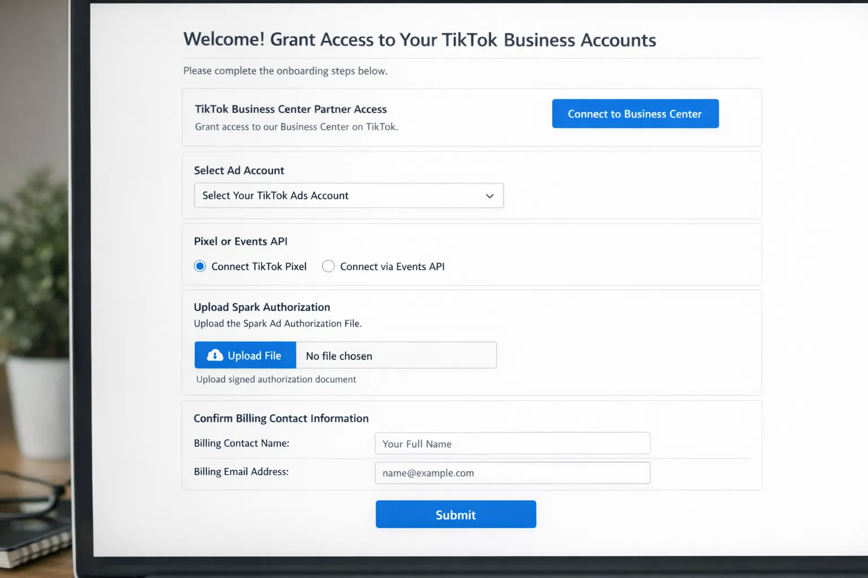The image size is (868, 578).
Task: Click the 'Pixel or Events API' section heading
Action: [x=241, y=242]
